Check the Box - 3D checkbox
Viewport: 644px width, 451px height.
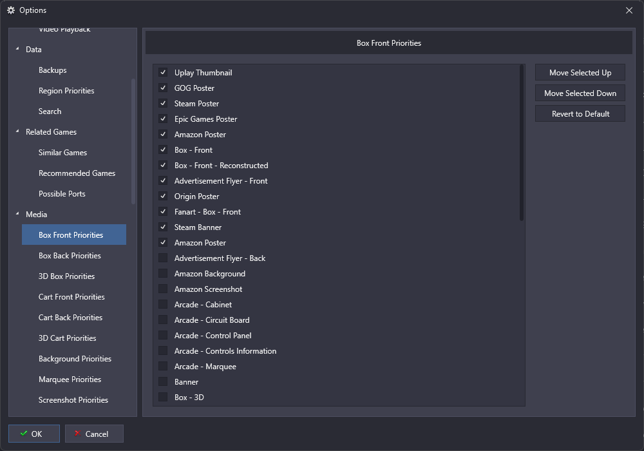(x=163, y=397)
